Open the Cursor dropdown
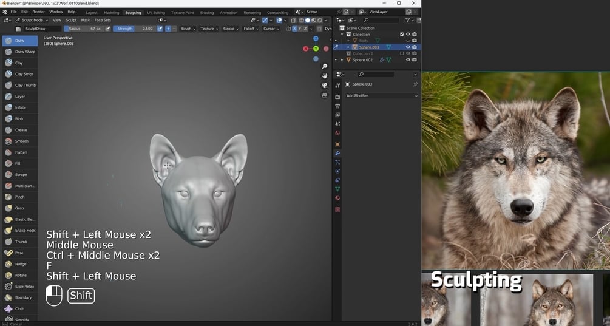The height and width of the screenshot is (326, 610). click(x=271, y=29)
